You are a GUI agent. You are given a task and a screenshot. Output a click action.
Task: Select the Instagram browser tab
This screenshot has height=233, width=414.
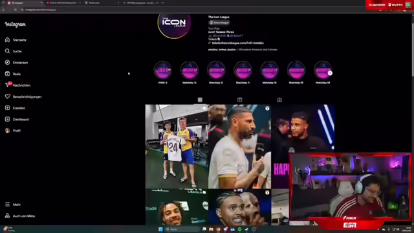(25, 3)
